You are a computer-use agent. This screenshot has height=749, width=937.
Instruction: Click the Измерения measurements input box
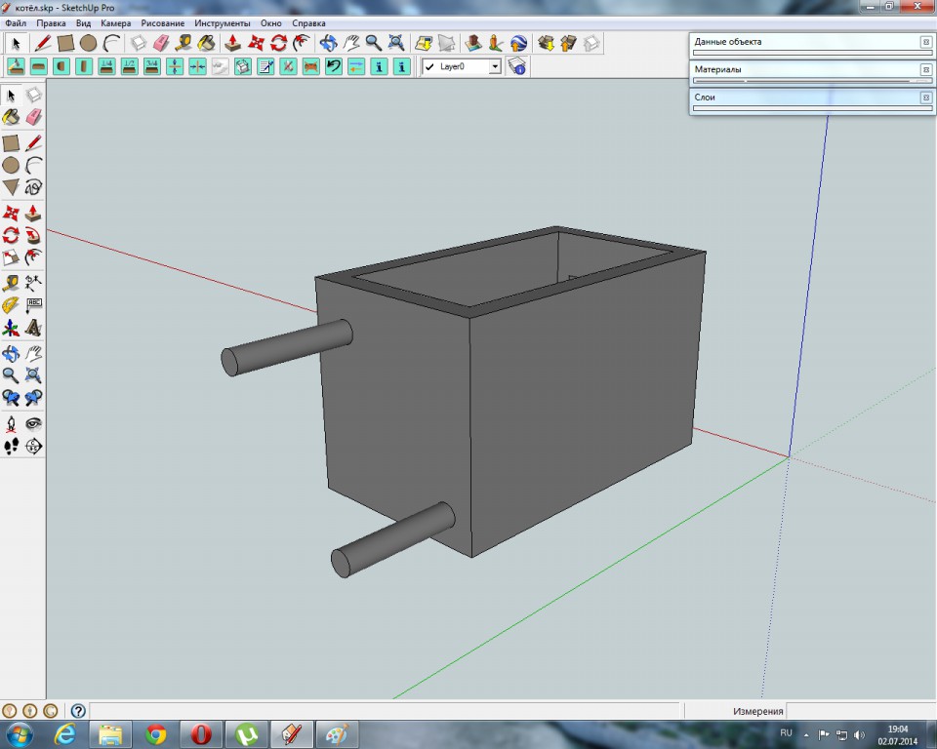click(859, 711)
